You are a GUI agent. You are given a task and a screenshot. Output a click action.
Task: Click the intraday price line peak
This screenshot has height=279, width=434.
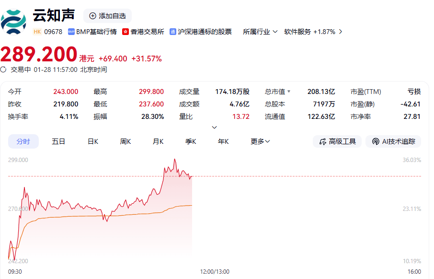pyautogui.click(x=175, y=159)
